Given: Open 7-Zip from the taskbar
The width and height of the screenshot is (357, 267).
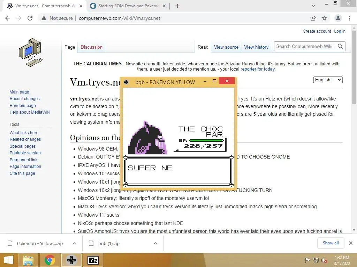Looking at the screenshot, I should (93, 260).
